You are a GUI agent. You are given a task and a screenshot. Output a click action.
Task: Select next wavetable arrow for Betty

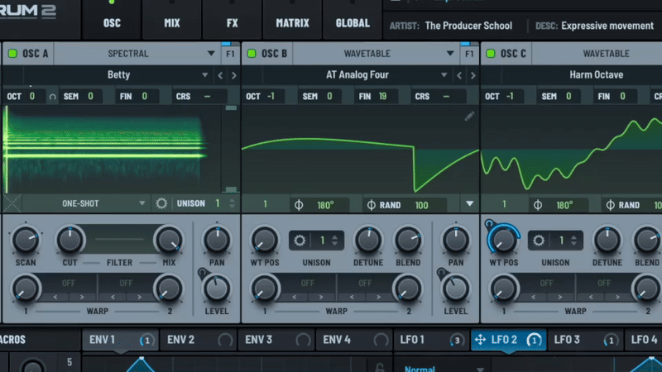coord(233,75)
